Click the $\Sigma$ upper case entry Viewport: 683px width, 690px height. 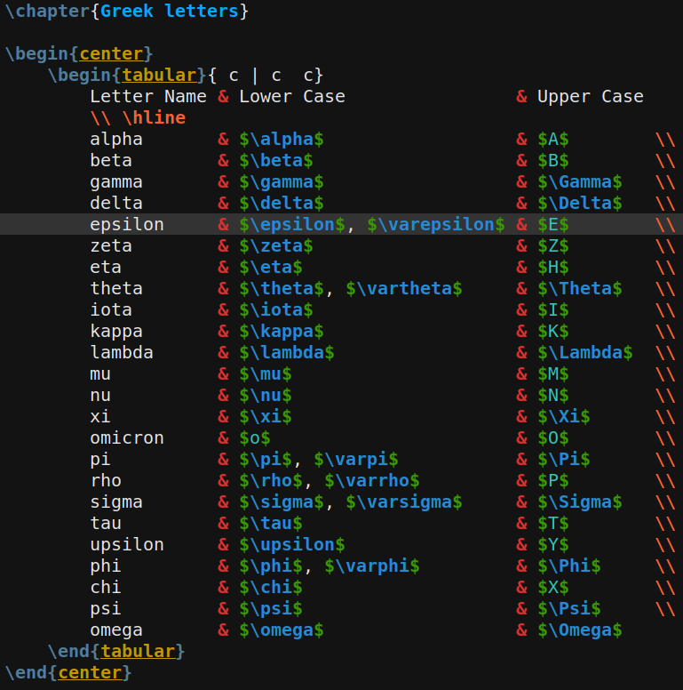(580, 502)
